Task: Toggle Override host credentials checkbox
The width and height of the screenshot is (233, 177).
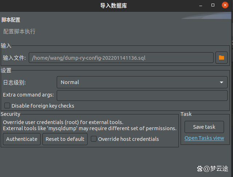Action: [x=94, y=139]
